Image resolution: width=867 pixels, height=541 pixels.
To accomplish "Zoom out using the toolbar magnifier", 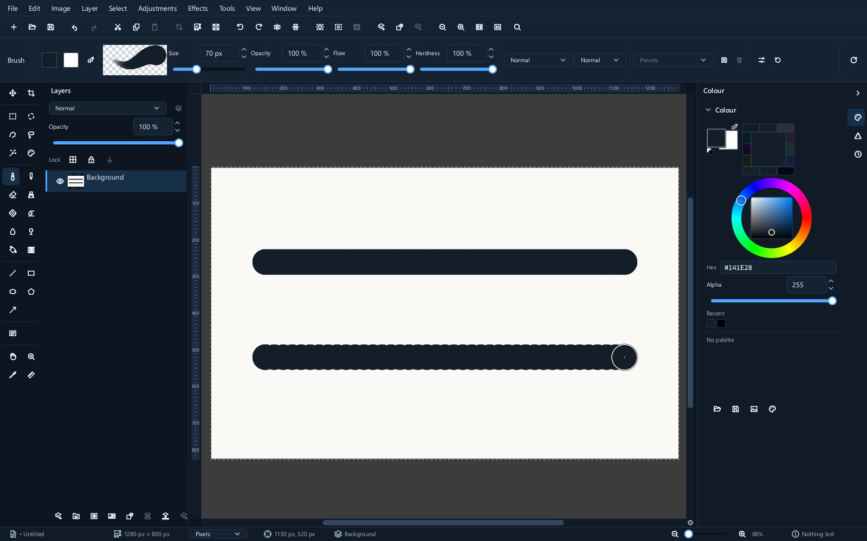I will point(442,27).
